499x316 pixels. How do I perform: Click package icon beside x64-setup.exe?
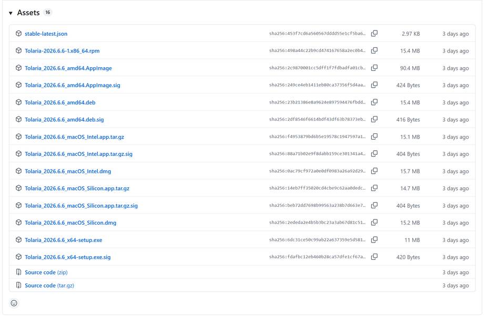point(19,239)
